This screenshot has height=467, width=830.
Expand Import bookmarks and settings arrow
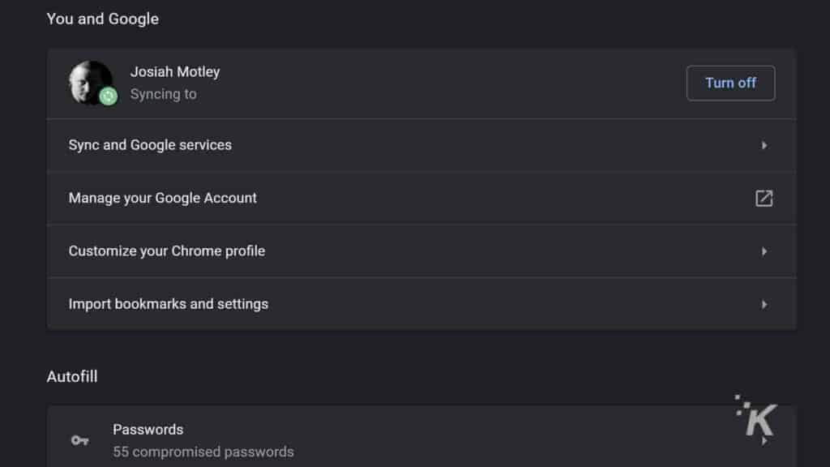click(764, 305)
